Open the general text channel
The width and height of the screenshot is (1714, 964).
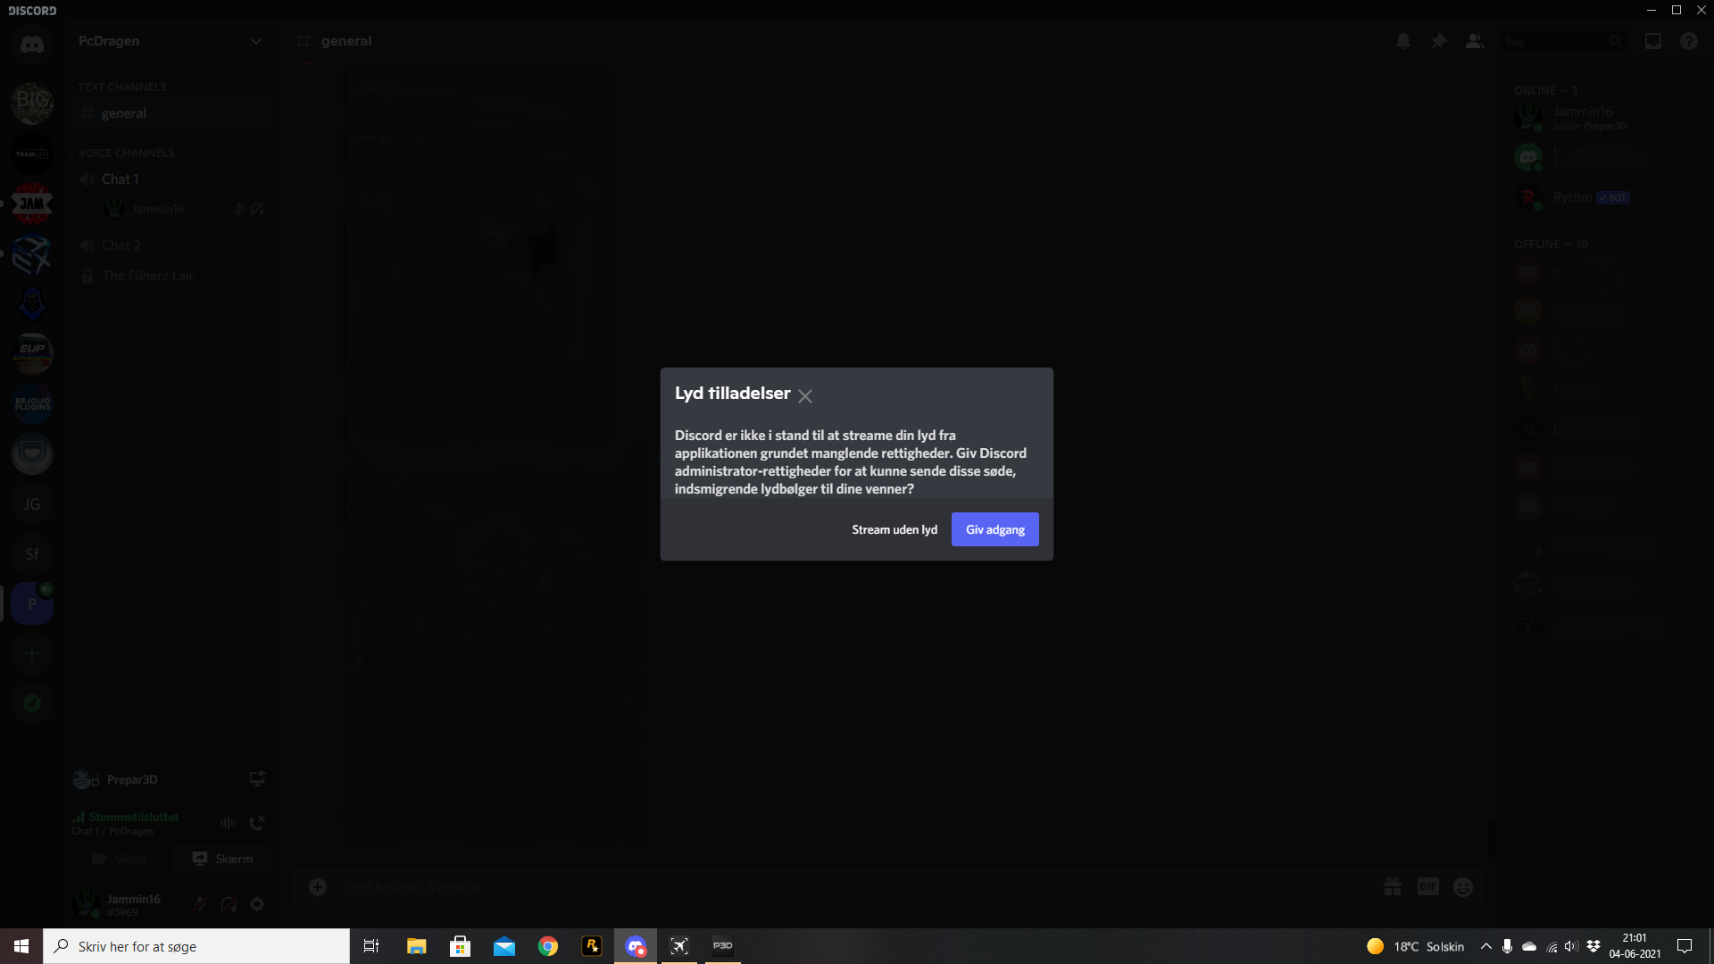pos(171,113)
